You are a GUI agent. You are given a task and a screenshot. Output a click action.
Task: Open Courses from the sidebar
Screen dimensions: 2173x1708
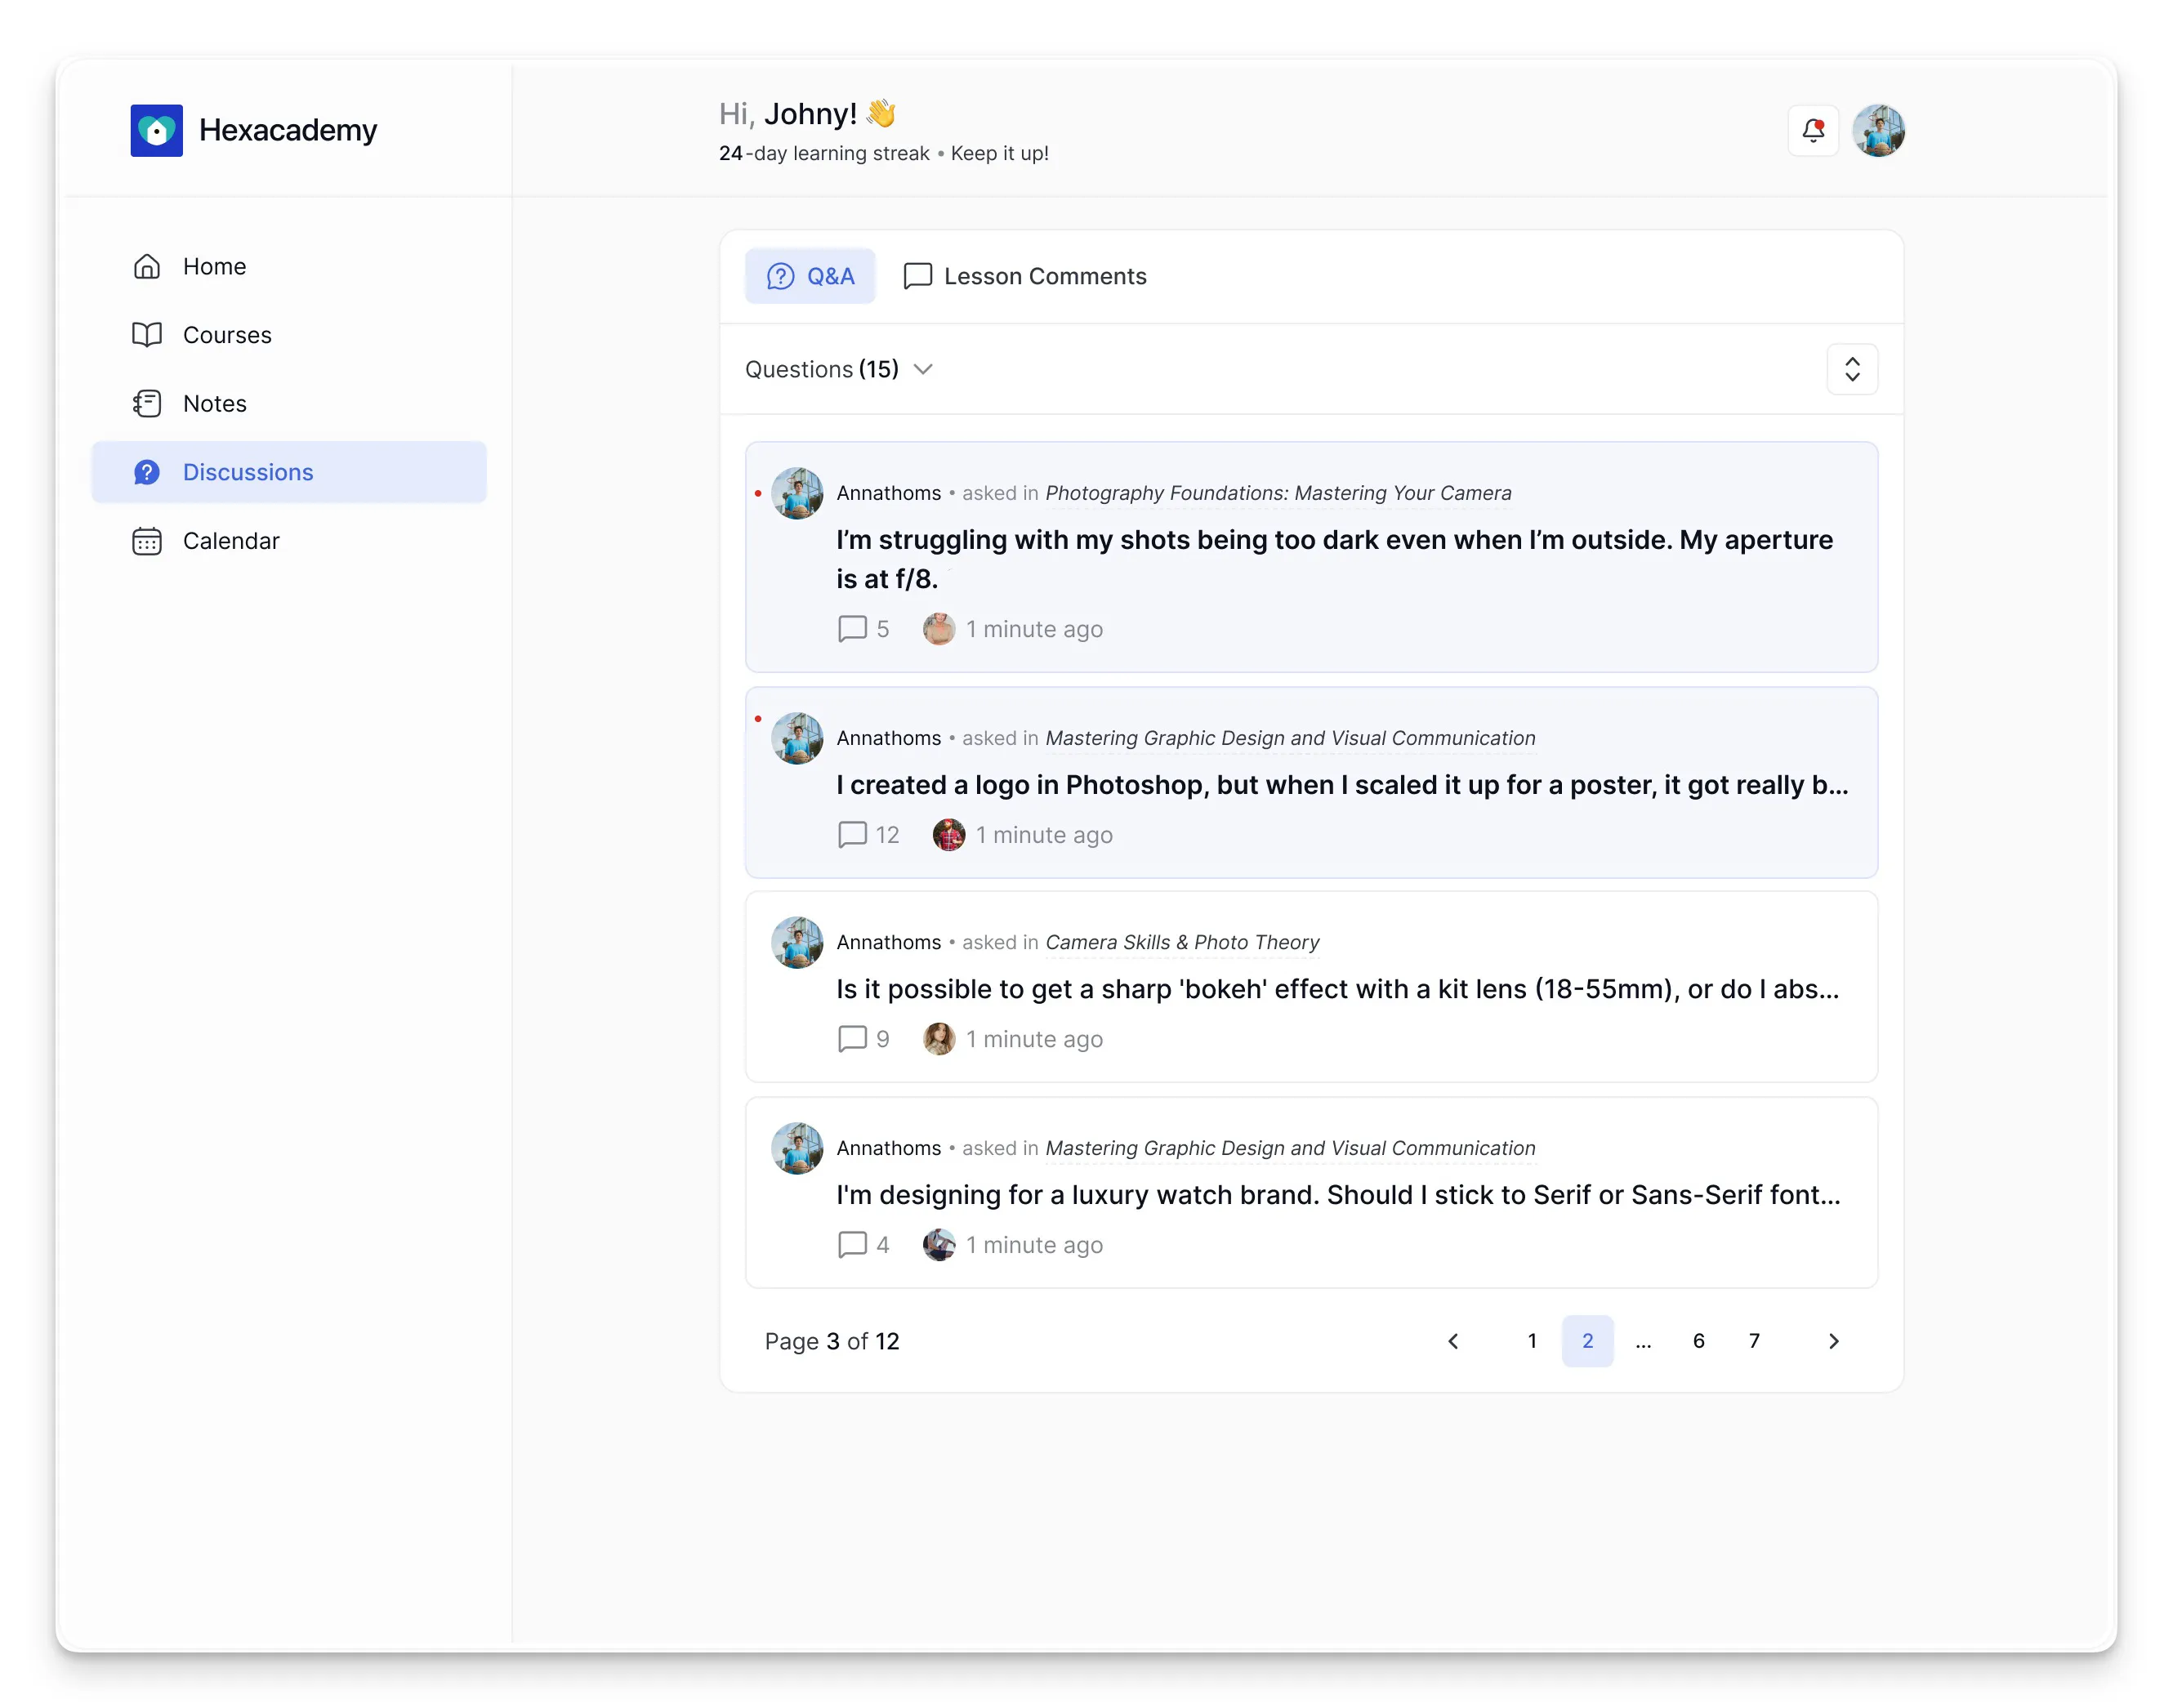tap(289, 335)
